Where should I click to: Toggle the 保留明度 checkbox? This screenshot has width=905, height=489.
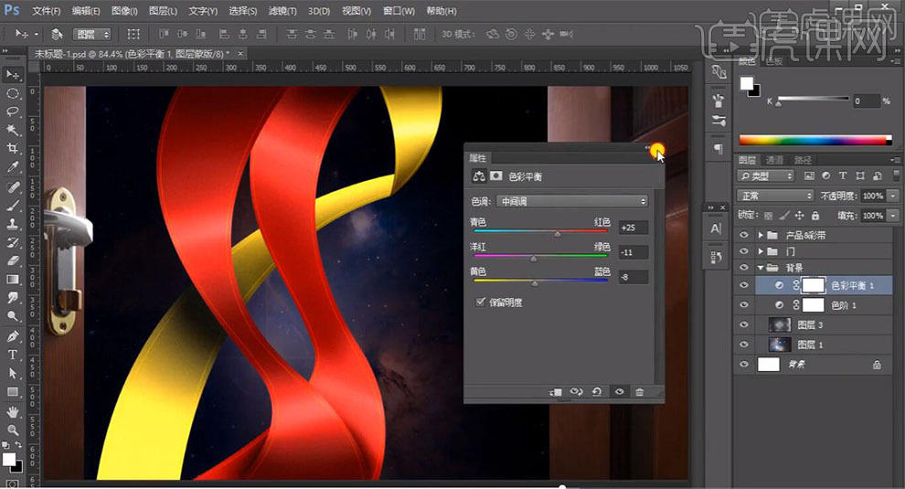click(x=481, y=302)
